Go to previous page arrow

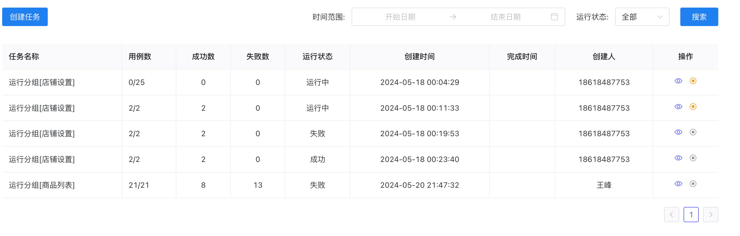pyautogui.click(x=671, y=215)
